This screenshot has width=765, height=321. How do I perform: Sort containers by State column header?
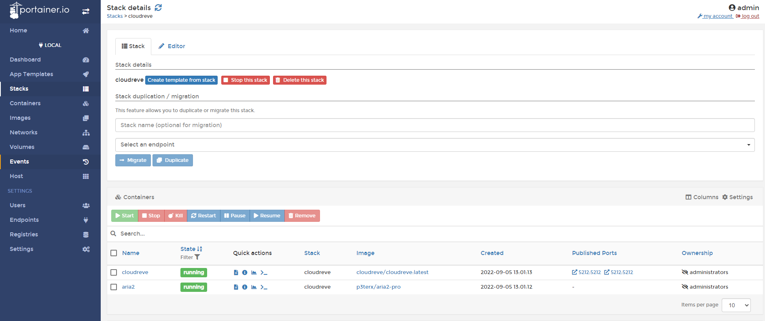(188, 249)
